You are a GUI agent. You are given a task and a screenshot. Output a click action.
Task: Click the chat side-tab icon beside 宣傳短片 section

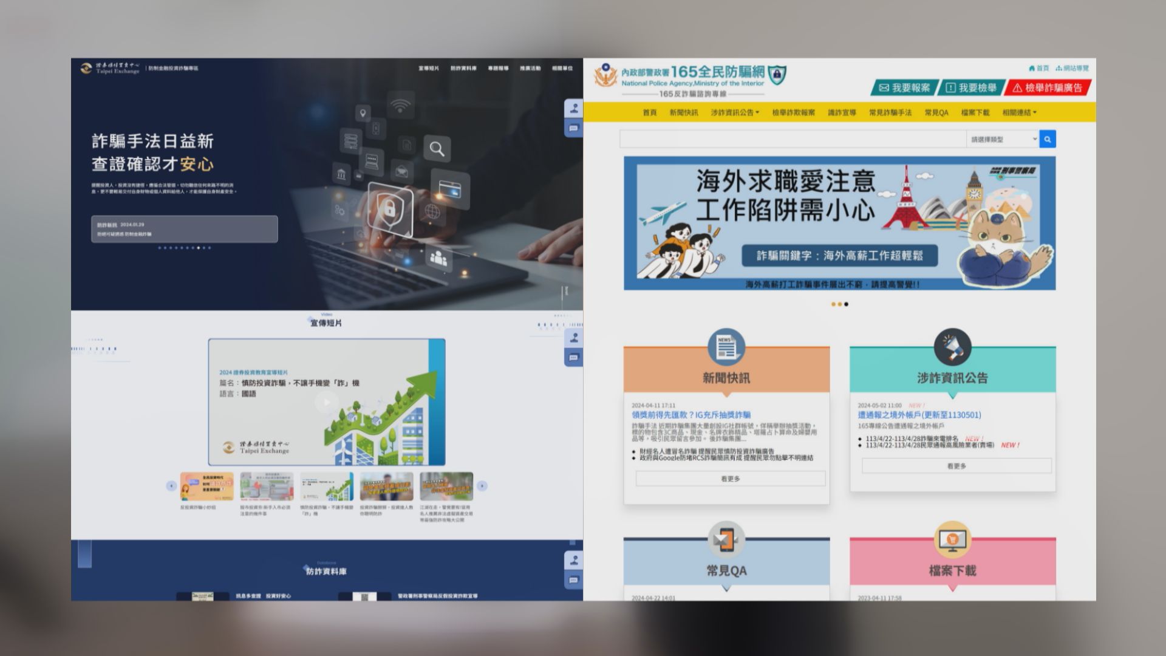[574, 358]
